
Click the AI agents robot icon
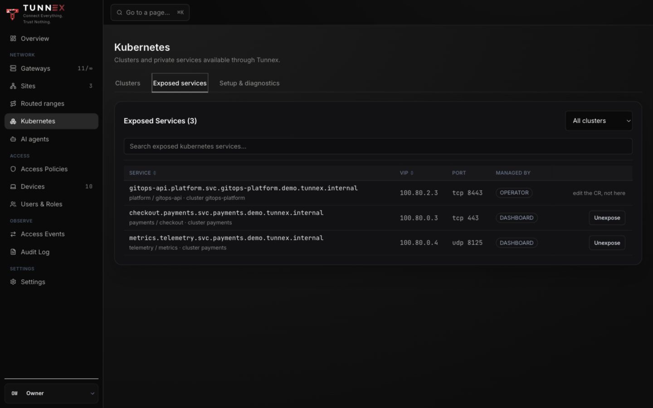[13, 139]
